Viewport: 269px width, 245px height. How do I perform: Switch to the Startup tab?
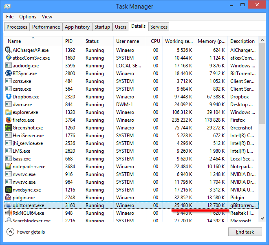point(102,27)
